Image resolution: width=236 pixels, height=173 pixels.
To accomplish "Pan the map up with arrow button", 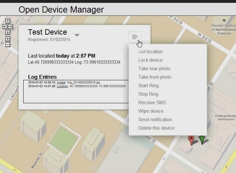I will (x=8, y=21).
